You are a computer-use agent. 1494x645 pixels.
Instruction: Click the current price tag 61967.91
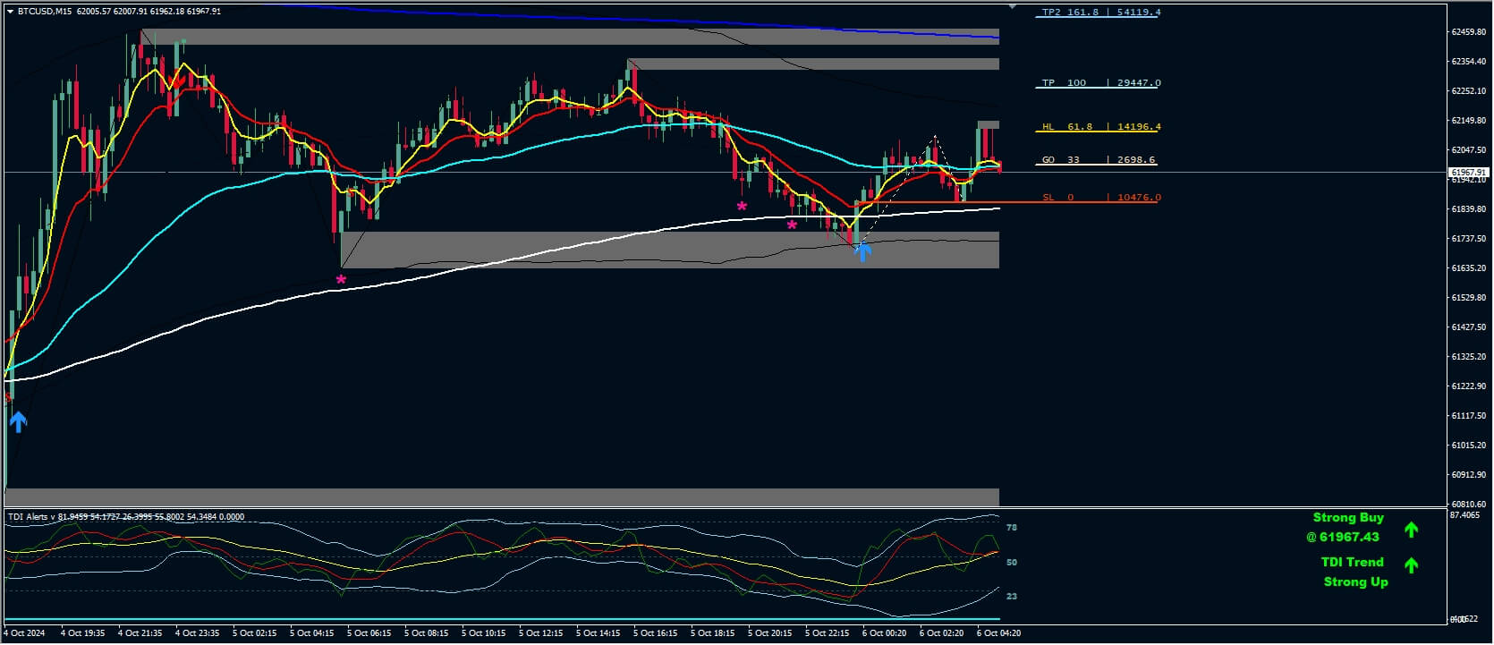(x=1469, y=172)
